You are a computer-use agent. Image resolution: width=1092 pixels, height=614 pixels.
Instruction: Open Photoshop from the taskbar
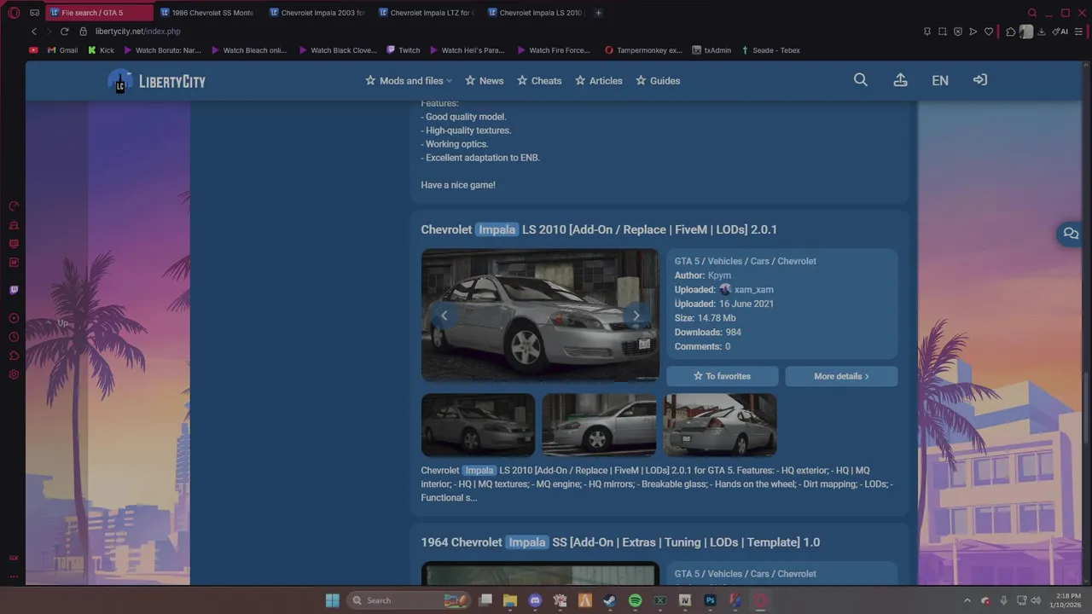710,600
